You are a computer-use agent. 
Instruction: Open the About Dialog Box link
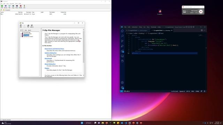pyautogui.click(x=50, y=64)
